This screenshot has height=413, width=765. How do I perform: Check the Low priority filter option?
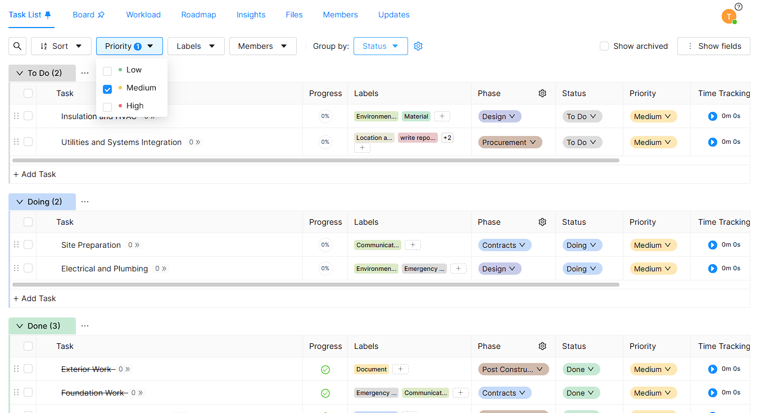(x=107, y=71)
